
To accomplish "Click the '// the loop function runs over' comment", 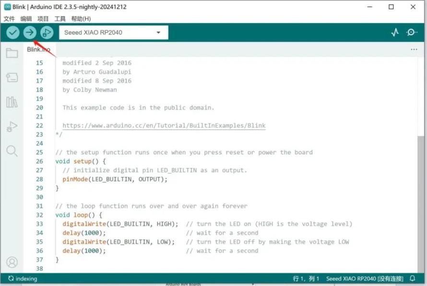I will tap(152, 206).
